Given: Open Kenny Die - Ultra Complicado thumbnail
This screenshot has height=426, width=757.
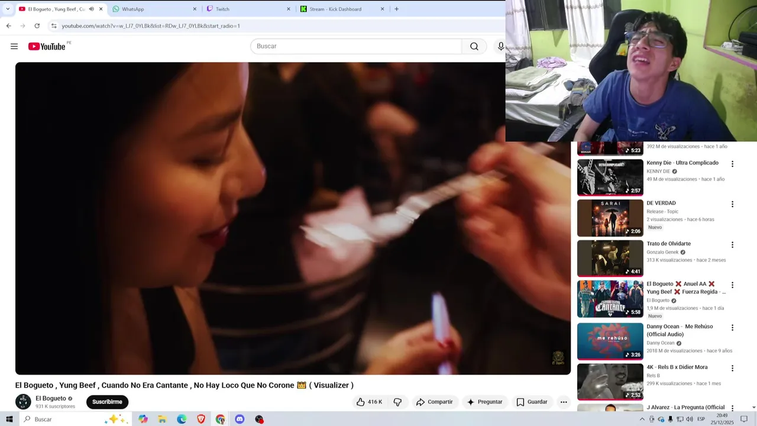Looking at the screenshot, I should [x=610, y=177].
